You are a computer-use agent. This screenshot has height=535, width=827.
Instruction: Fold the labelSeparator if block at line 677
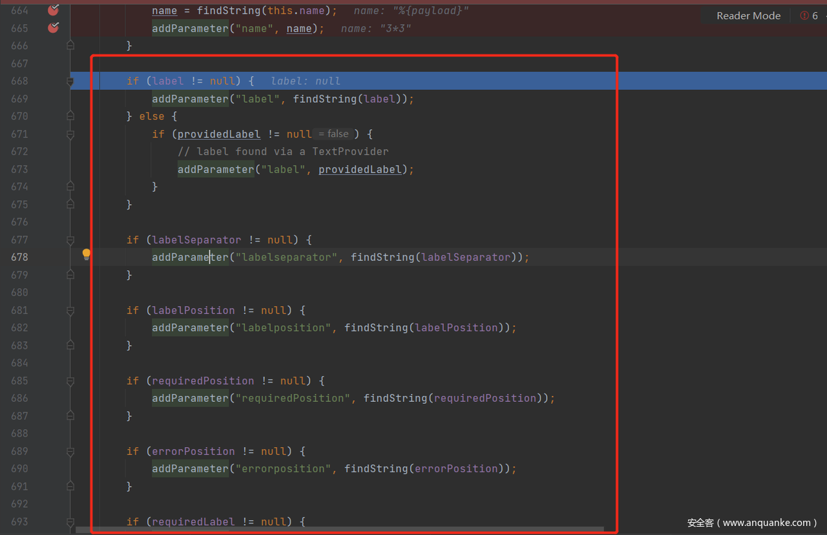(70, 240)
